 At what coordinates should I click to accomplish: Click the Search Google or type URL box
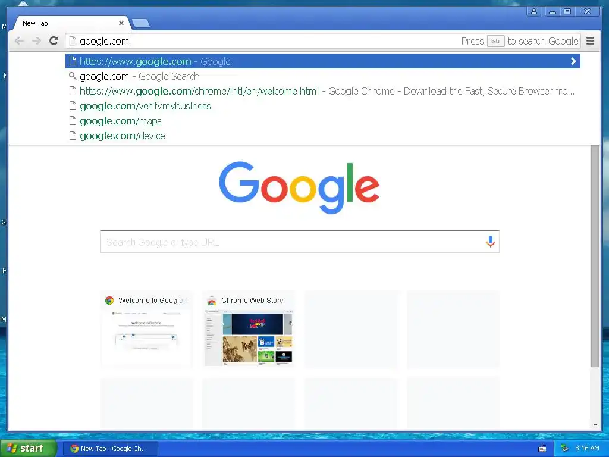[x=300, y=242]
